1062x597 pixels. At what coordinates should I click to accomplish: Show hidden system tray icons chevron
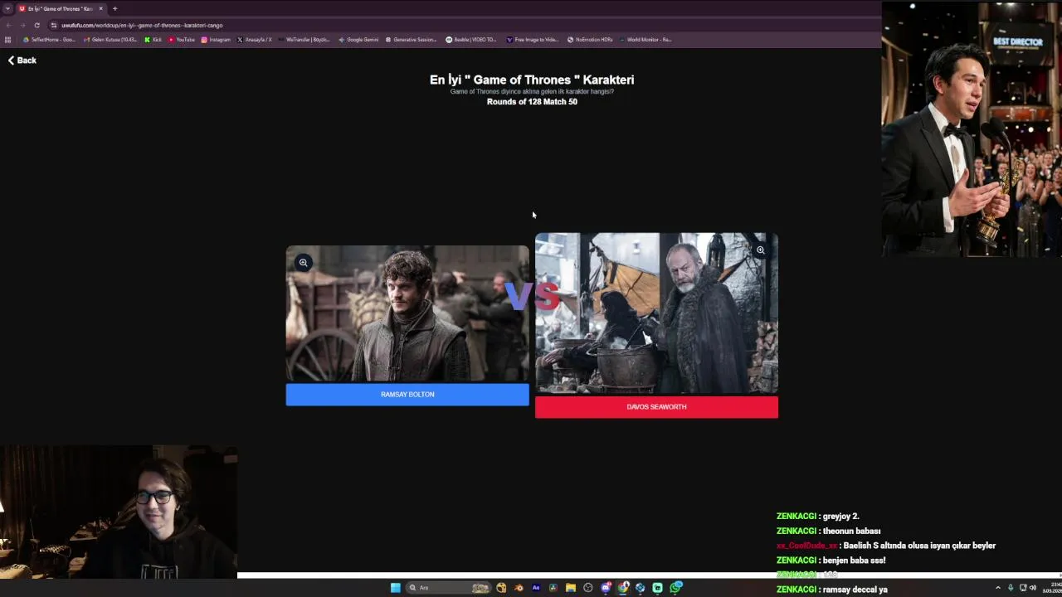[998, 588]
